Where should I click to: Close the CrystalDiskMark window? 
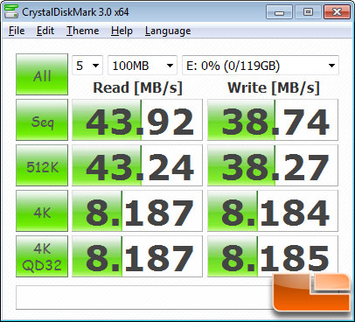337,12
